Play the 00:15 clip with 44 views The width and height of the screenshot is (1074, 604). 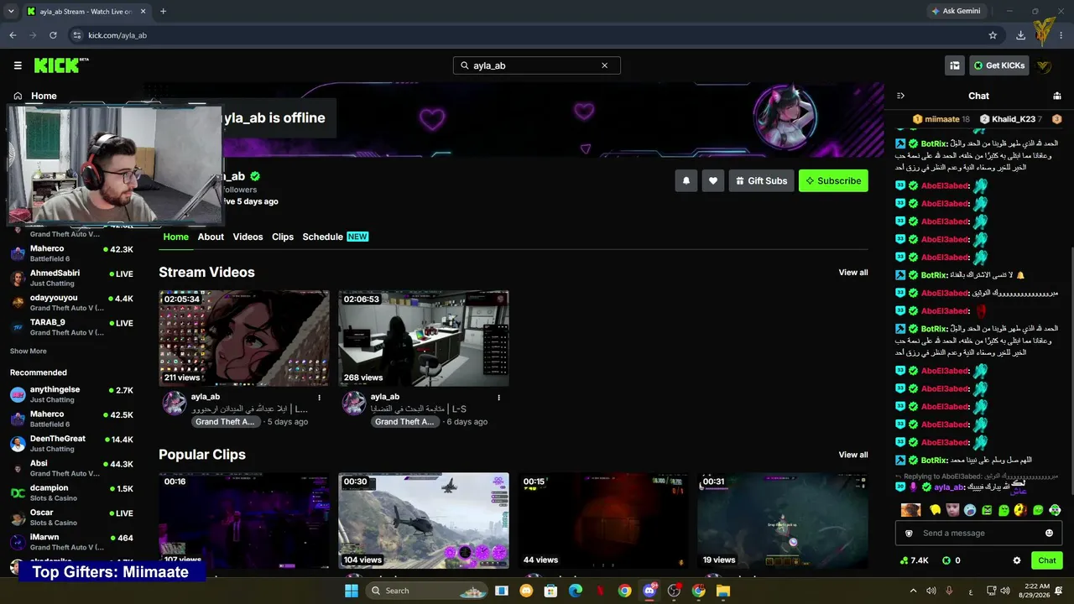click(x=603, y=520)
